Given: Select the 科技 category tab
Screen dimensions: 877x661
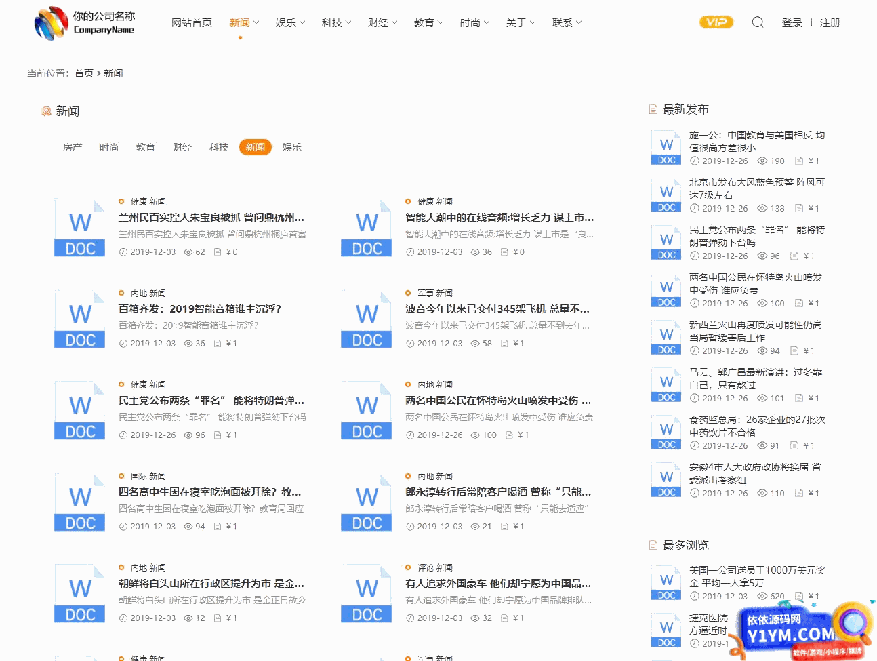Looking at the screenshot, I should tap(219, 147).
